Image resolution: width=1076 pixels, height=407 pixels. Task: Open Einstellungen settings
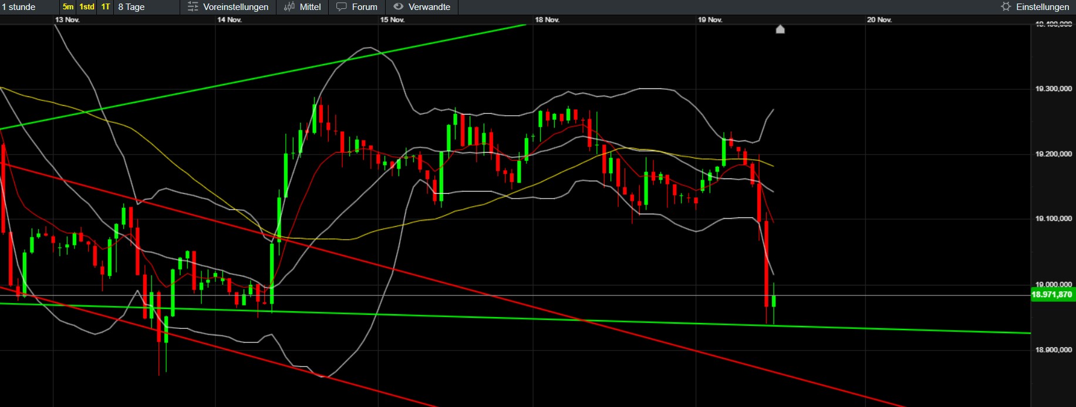coord(1035,7)
